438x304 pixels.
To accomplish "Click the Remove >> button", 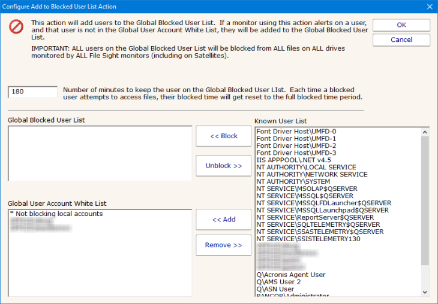I will coord(224,245).
